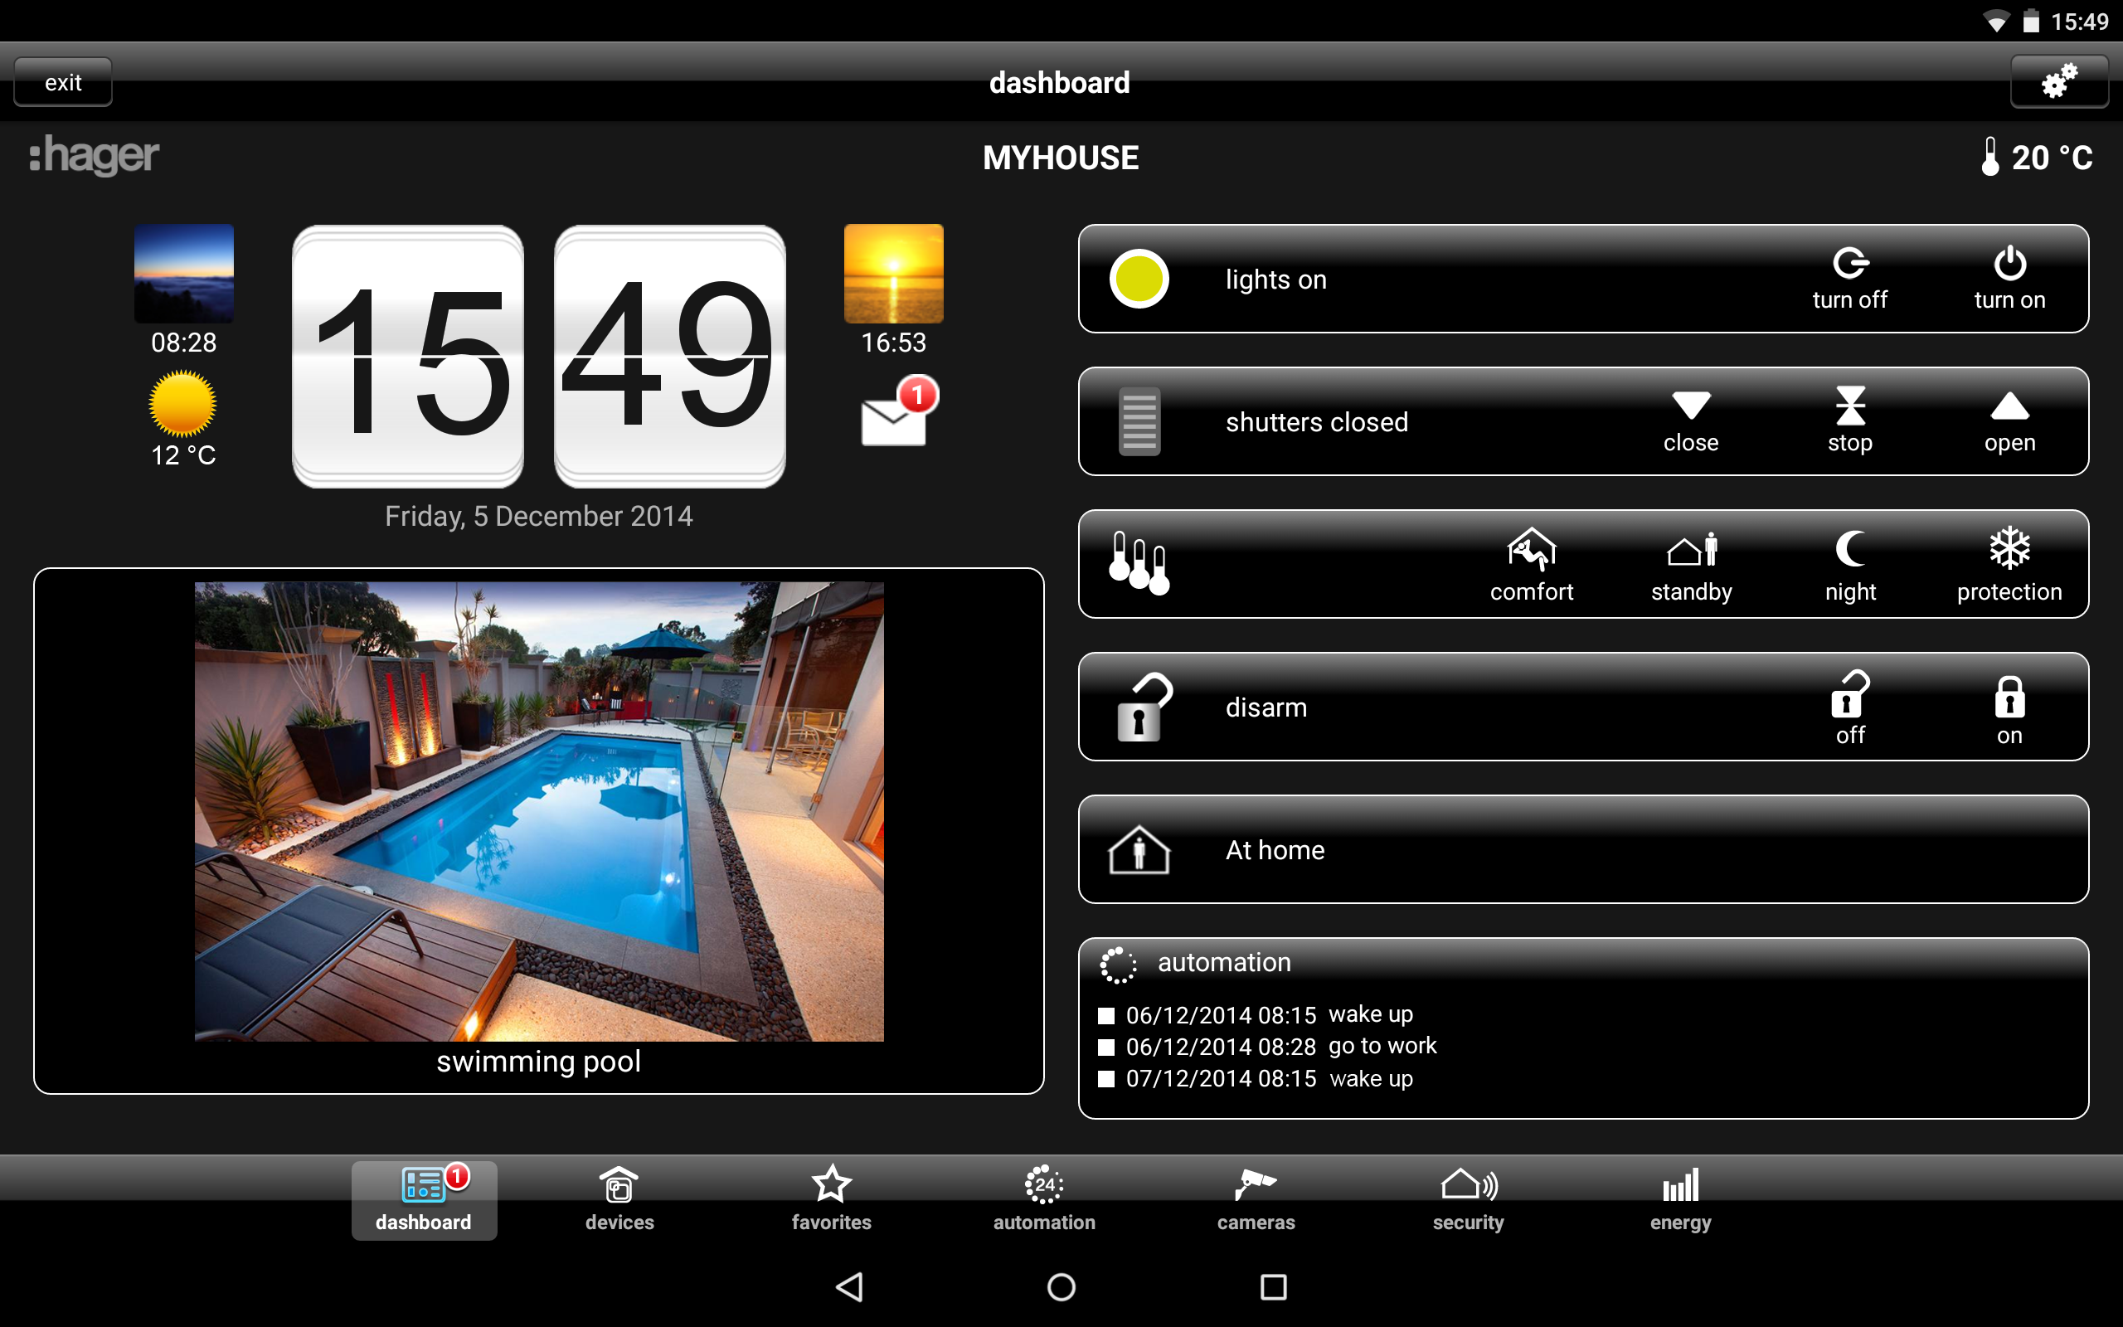
Task: Click the yellow lights status indicator
Action: [1139, 279]
